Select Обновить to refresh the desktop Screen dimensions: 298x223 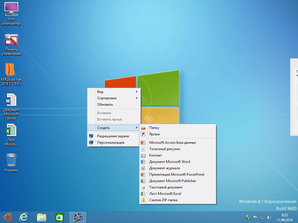click(x=114, y=105)
